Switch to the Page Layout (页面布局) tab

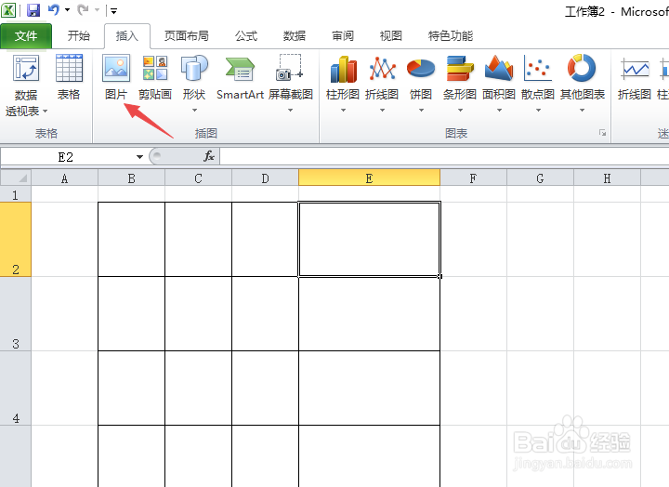(187, 36)
